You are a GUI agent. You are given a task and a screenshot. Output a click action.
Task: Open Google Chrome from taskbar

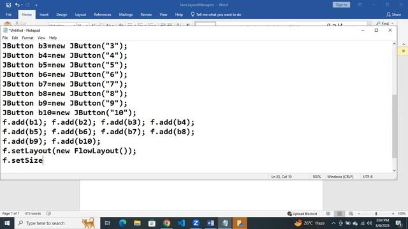pos(166,223)
